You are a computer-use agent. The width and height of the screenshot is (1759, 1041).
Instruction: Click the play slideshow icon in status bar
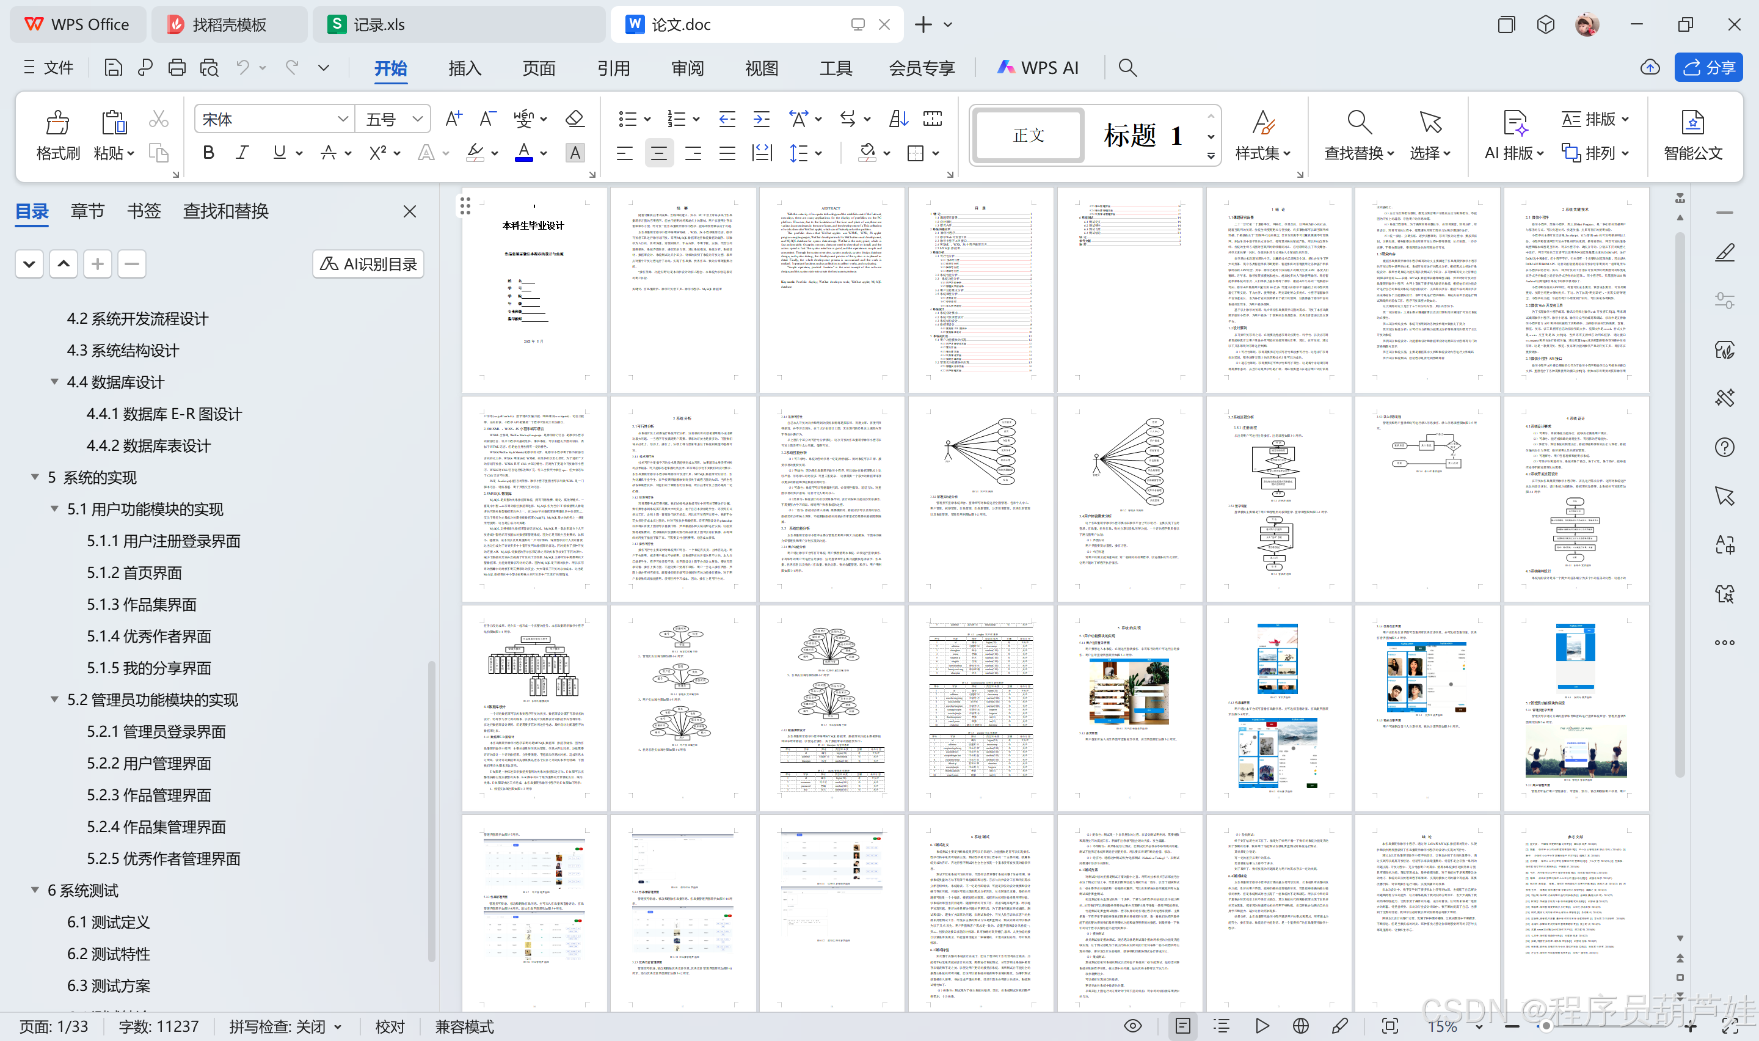[1262, 1026]
